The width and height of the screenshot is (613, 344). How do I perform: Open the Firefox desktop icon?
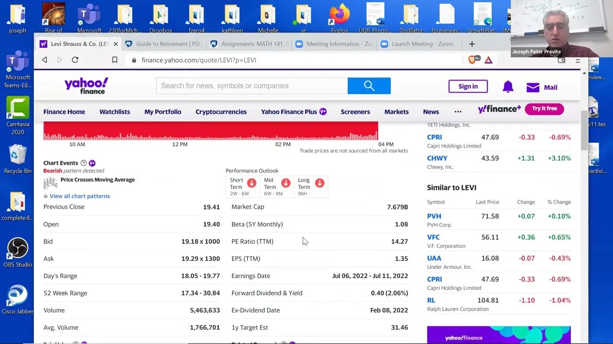click(340, 18)
